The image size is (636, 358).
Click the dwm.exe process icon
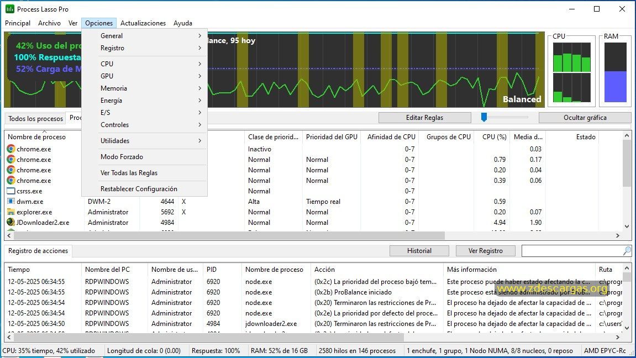[11, 202]
